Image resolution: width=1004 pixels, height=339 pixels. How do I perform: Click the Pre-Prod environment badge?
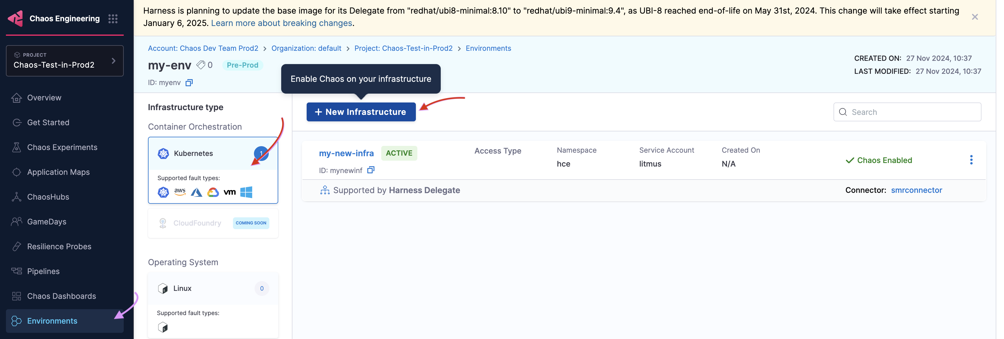tap(242, 65)
